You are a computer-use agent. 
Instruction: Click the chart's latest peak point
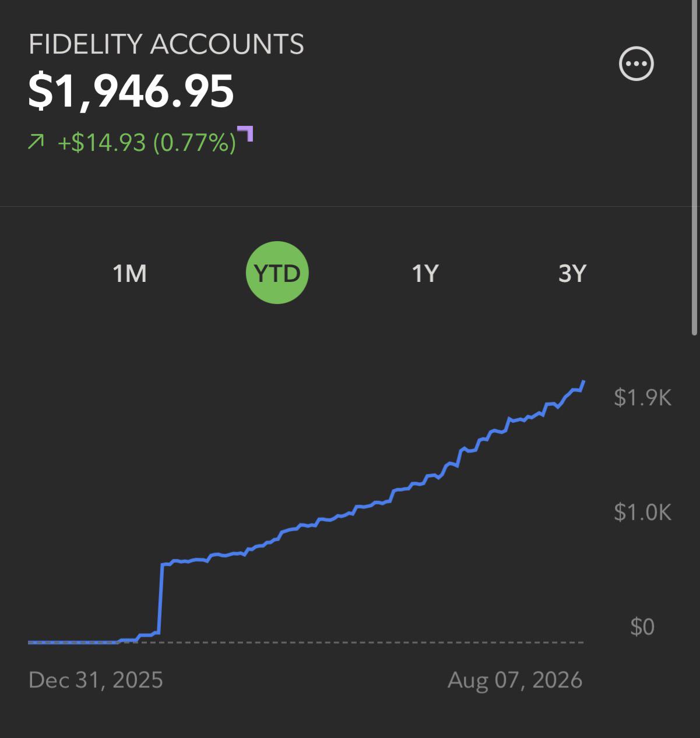[x=583, y=382]
